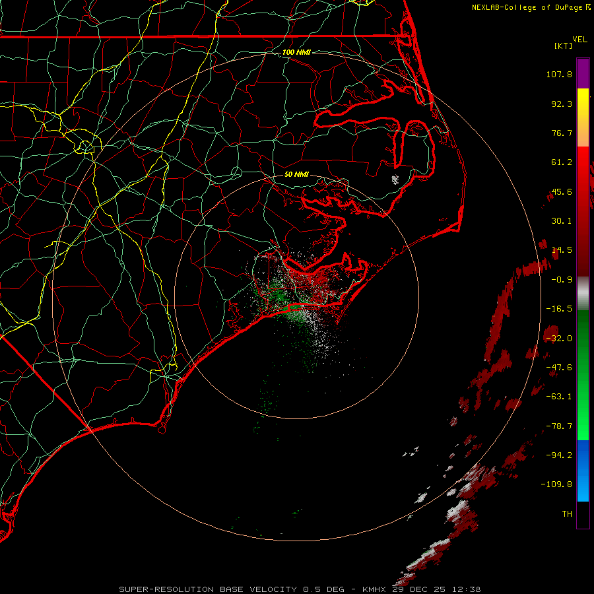Click the -78.7 legend value
Screen dimensions: 594x594
click(x=559, y=426)
